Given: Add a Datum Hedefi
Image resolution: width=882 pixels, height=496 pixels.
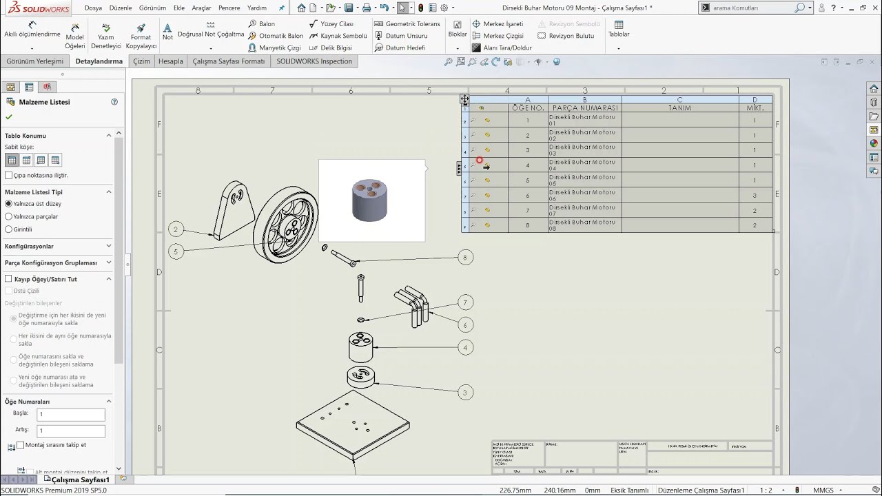Looking at the screenshot, I should coord(400,48).
